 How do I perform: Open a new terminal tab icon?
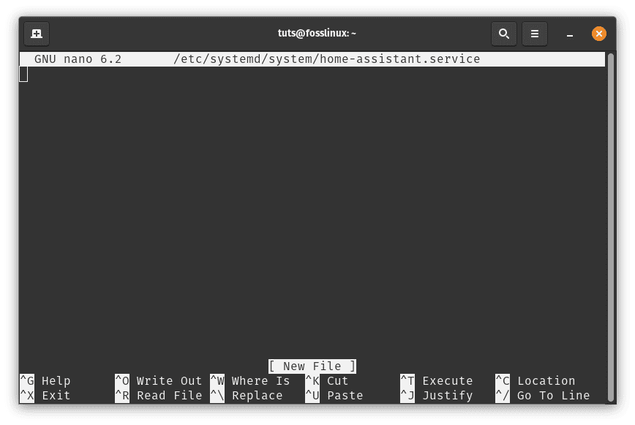click(x=37, y=34)
